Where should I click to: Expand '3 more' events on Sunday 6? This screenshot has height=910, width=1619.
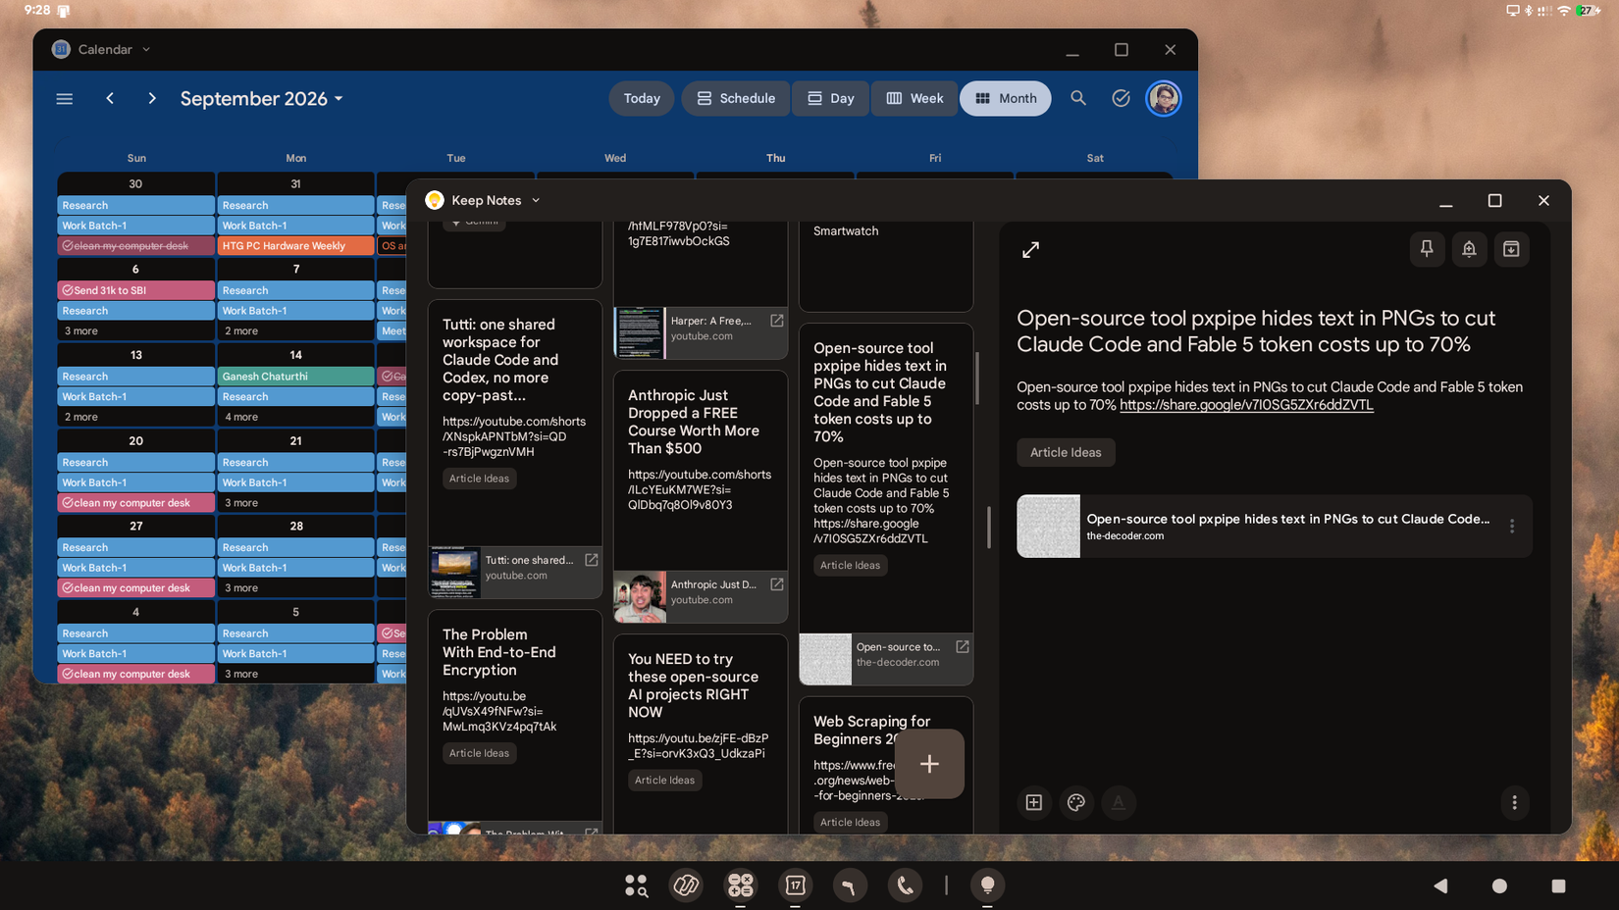[x=81, y=330]
